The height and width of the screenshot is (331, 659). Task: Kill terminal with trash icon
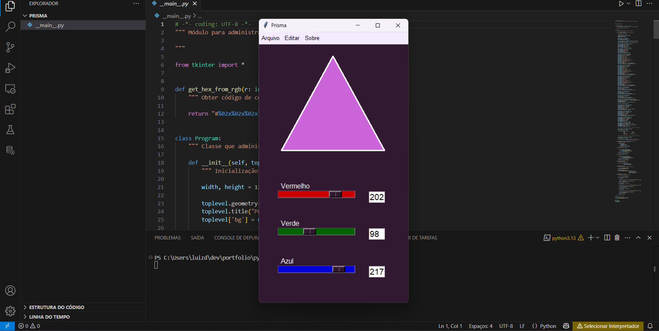[x=617, y=238]
